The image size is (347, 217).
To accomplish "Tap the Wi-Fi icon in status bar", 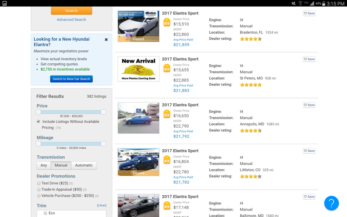I will [x=300, y=3].
